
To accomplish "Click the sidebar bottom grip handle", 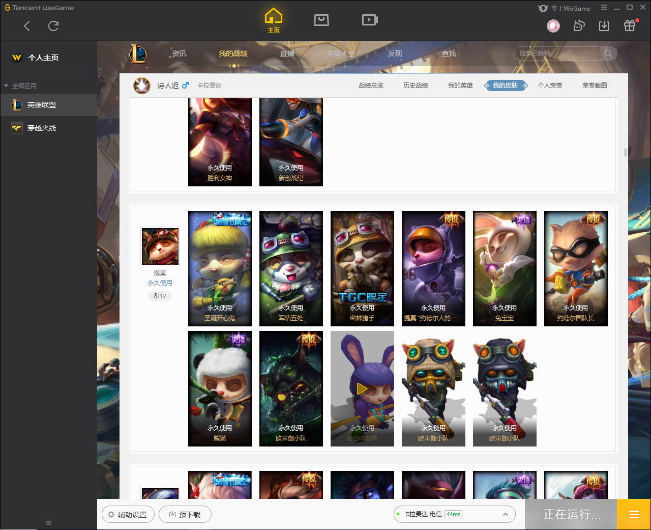I will pyautogui.click(x=49, y=523).
